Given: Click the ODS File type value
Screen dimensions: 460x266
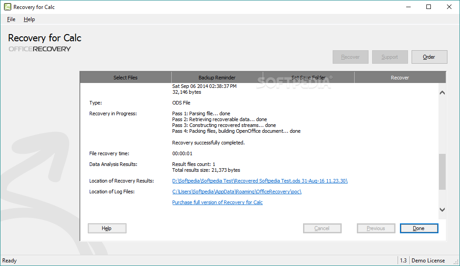Looking at the screenshot, I should [x=181, y=103].
